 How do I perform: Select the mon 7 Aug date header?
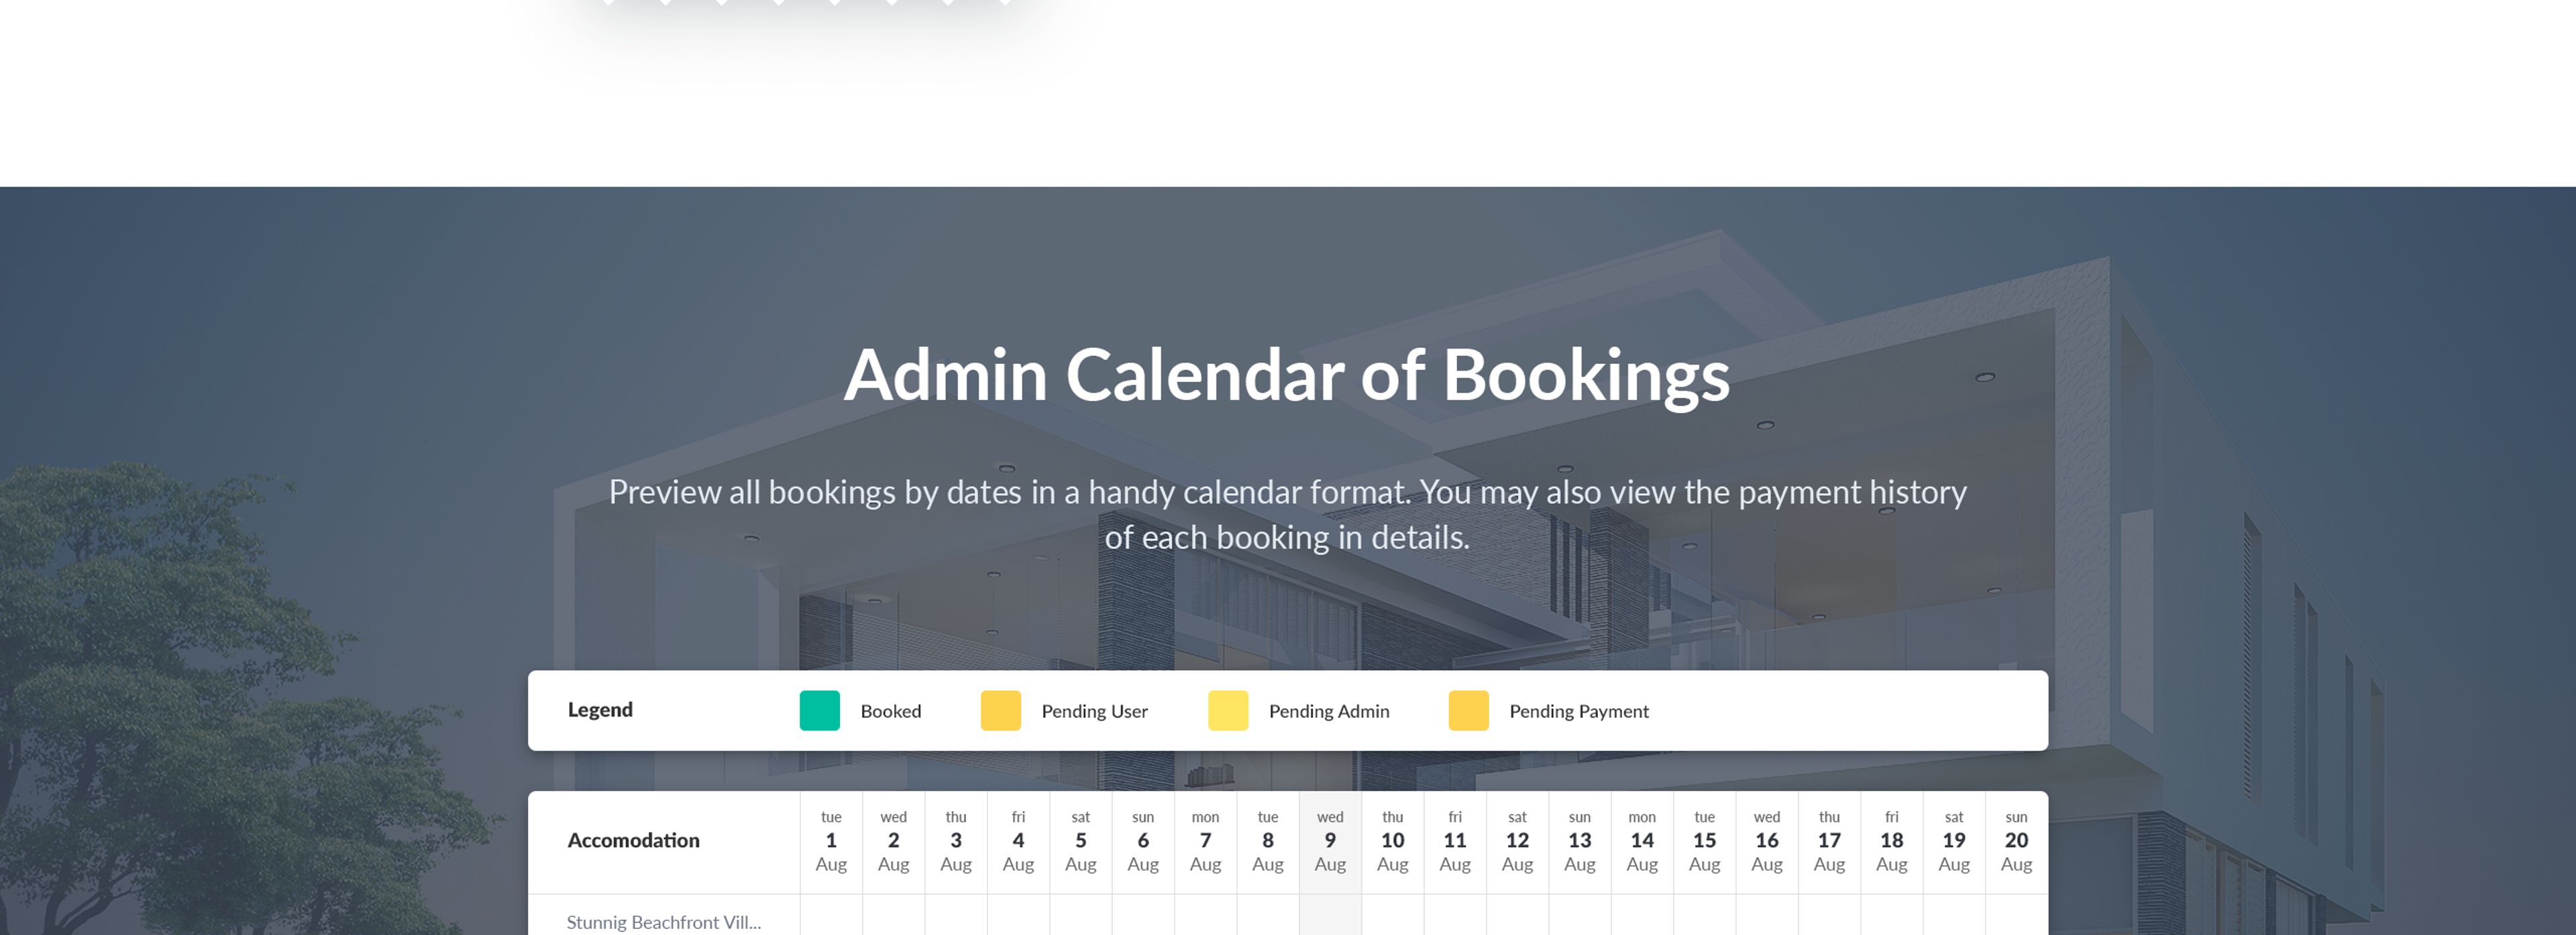1205,841
